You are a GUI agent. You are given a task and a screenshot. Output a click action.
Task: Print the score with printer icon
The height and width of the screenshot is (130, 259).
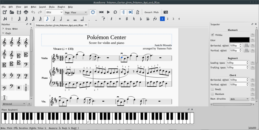[26, 12]
